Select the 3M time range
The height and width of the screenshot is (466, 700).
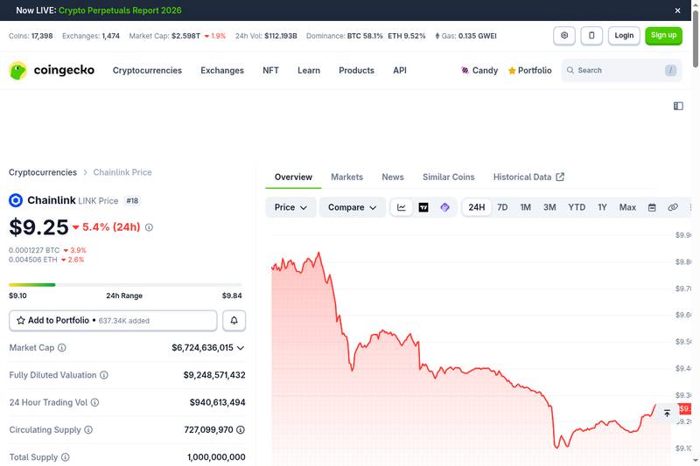click(549, 207)
